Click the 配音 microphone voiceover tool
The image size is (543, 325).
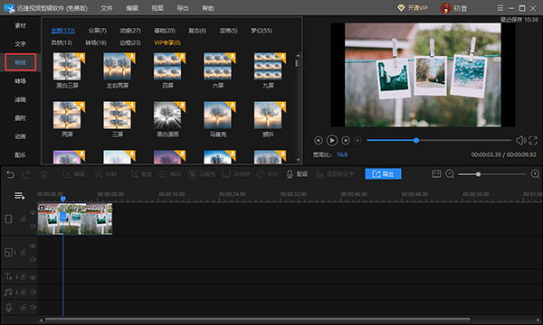pyautogui.click(x=297, y=174)
